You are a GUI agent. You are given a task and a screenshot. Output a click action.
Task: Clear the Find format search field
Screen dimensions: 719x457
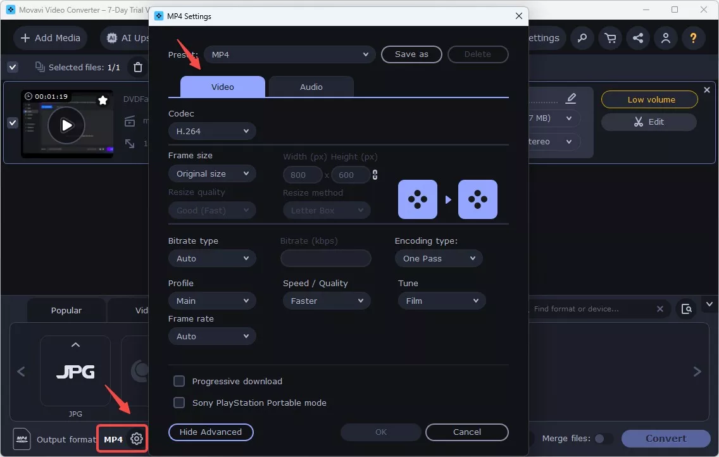(660, 309)
